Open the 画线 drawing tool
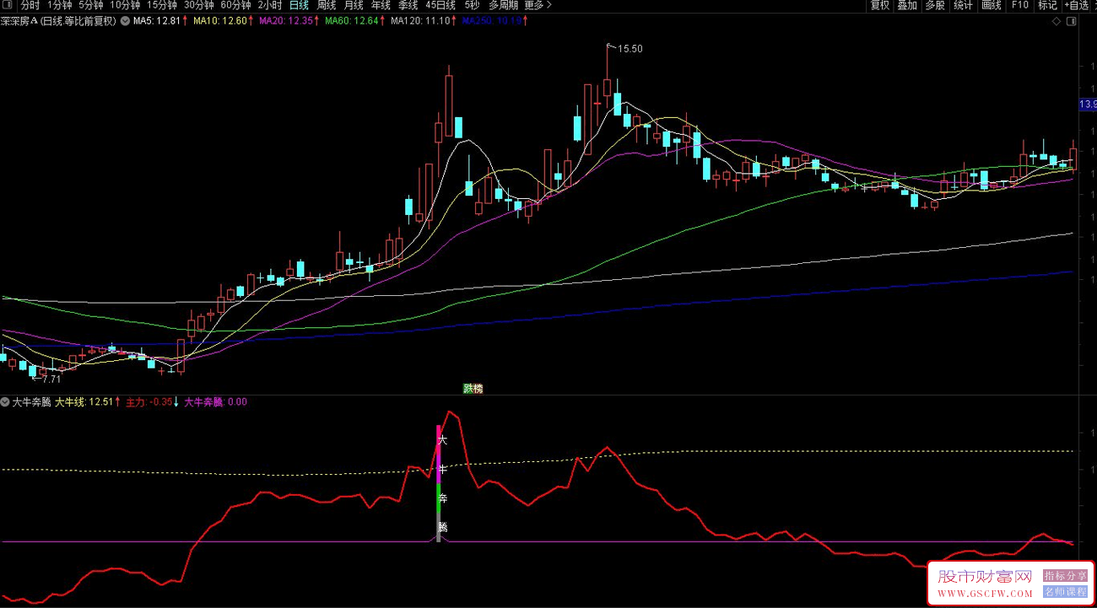The image size is (1097, 608). 991,5
